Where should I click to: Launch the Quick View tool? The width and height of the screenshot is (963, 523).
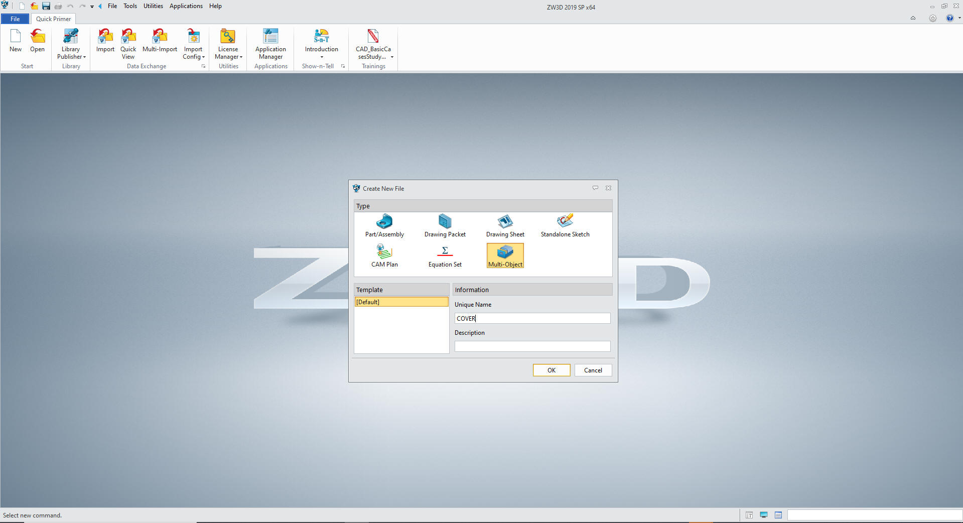coord(128,44)
